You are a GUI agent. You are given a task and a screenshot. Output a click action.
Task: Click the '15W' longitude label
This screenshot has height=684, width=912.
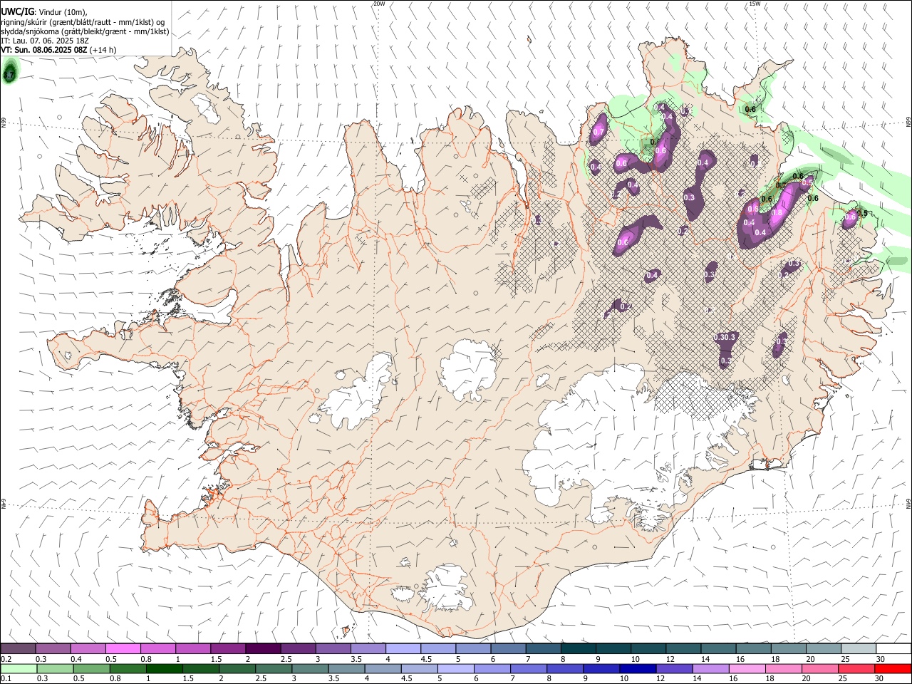point(755,4)
